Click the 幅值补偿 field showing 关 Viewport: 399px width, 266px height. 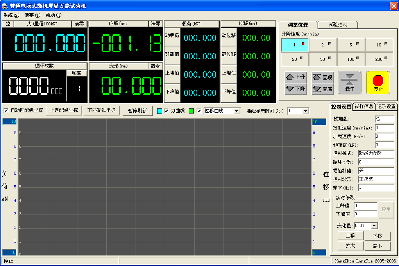376,171
